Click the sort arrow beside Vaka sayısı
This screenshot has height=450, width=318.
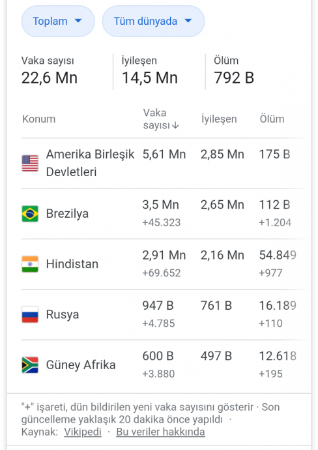click(x=176, y=125)
